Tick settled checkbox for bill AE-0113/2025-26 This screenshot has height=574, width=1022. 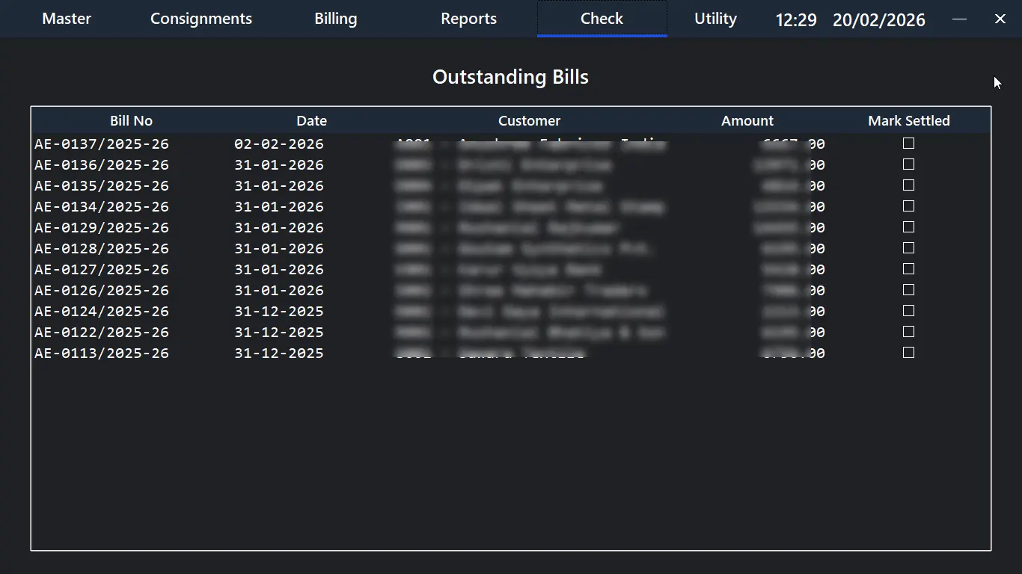(x=908, y=353)
